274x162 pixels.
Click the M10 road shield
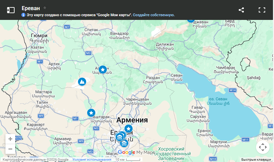pos(213,159)
